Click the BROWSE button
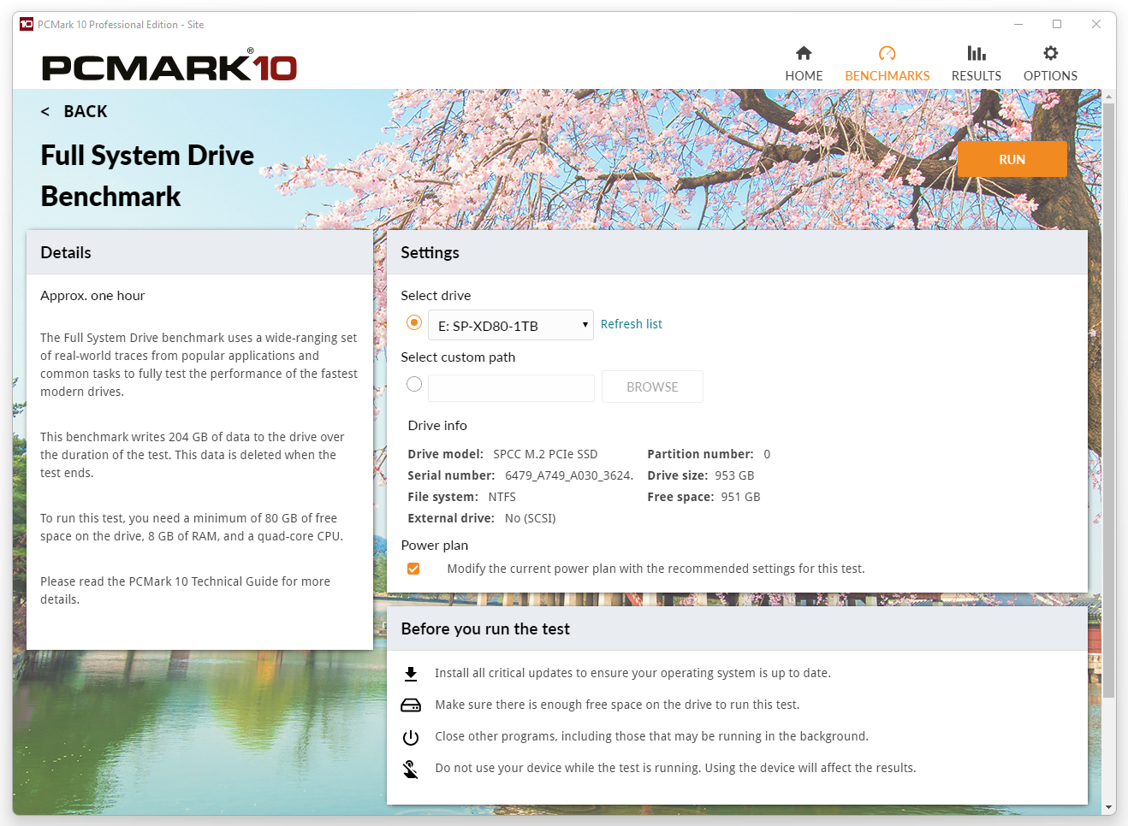The height and width of the screenshot is (826, 1128). (652, 386)
